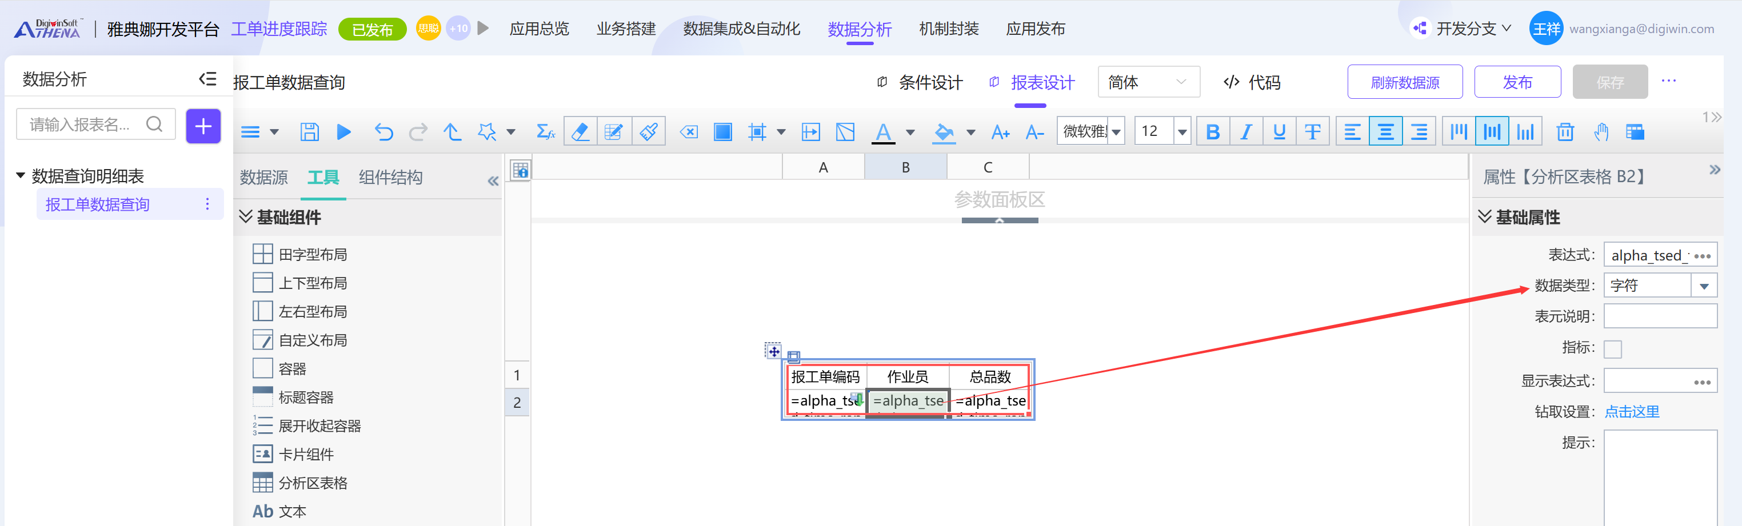Click the save disk icon in toolbar
The image size is (1742, 526).
tap(309, 132)
